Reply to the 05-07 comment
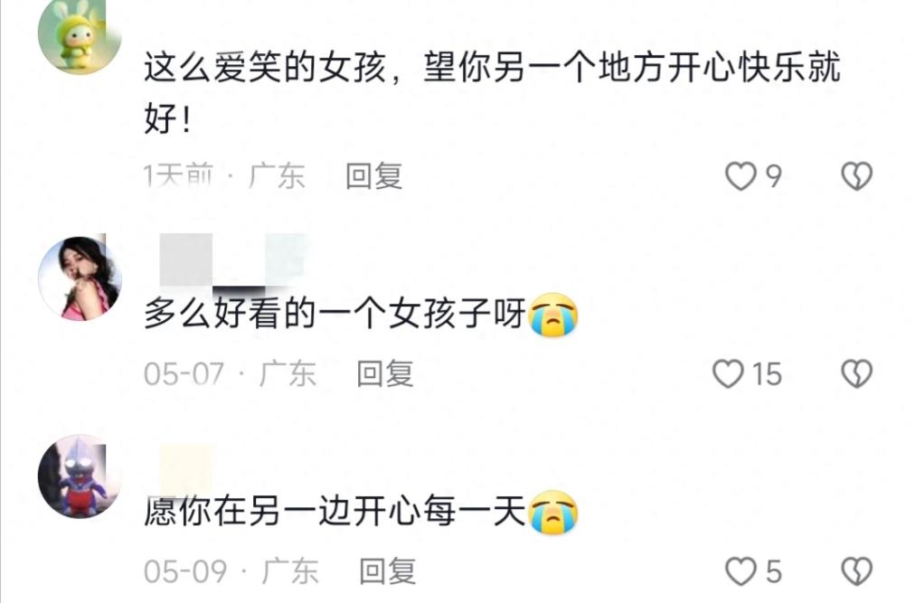Screen dimensions: 915x603 pyautogui.click(x=385, y=373)
